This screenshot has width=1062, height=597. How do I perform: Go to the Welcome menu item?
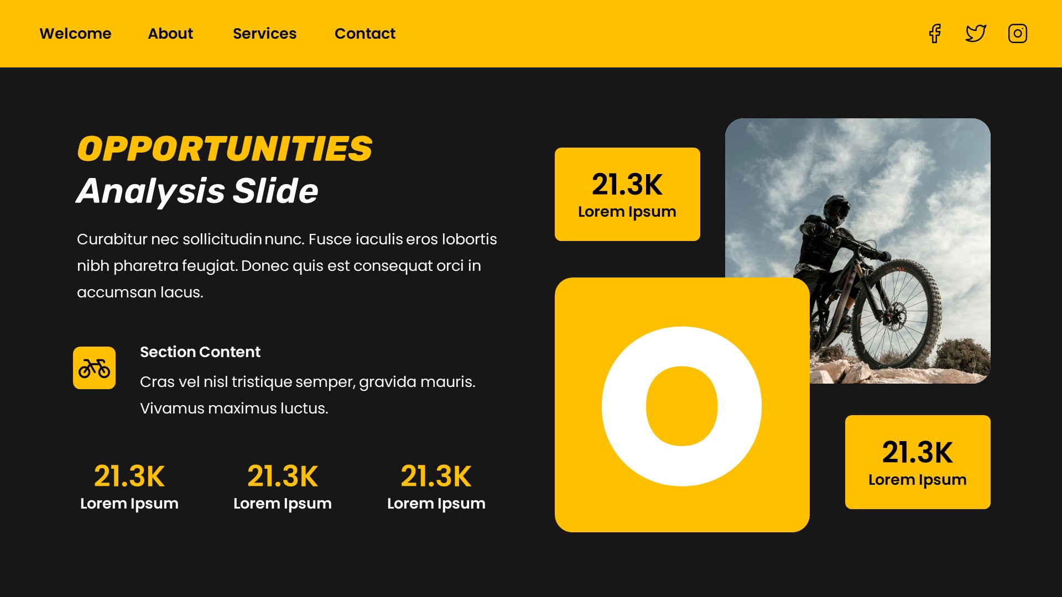point(75,34)
